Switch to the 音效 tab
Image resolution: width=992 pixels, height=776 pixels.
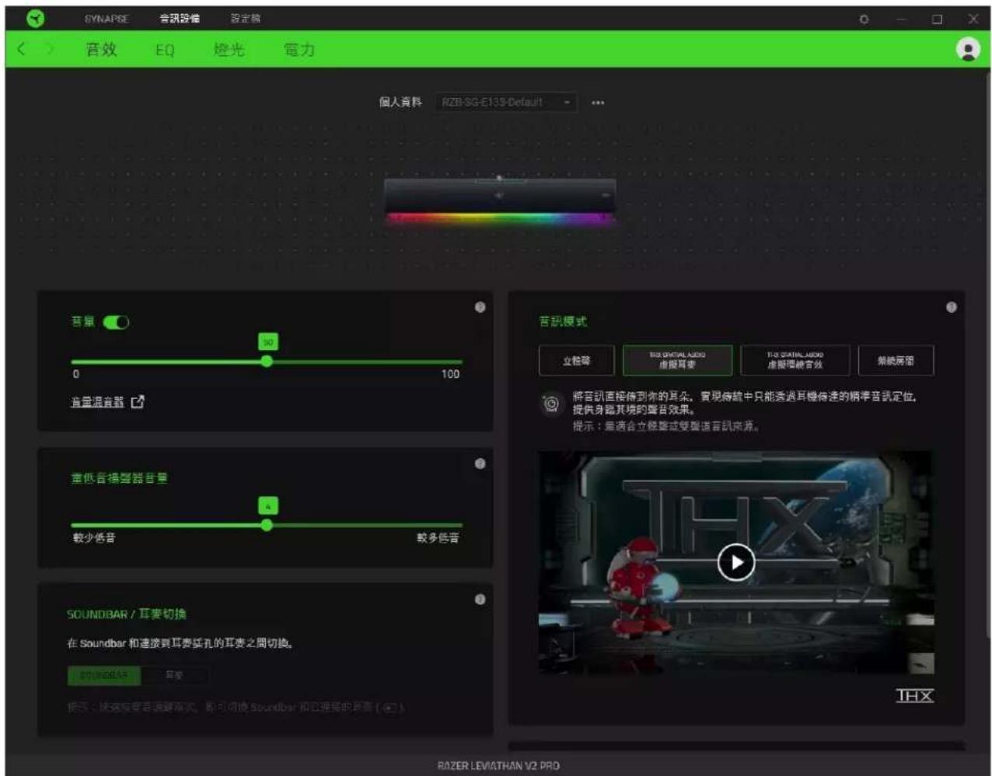[101, 50]
